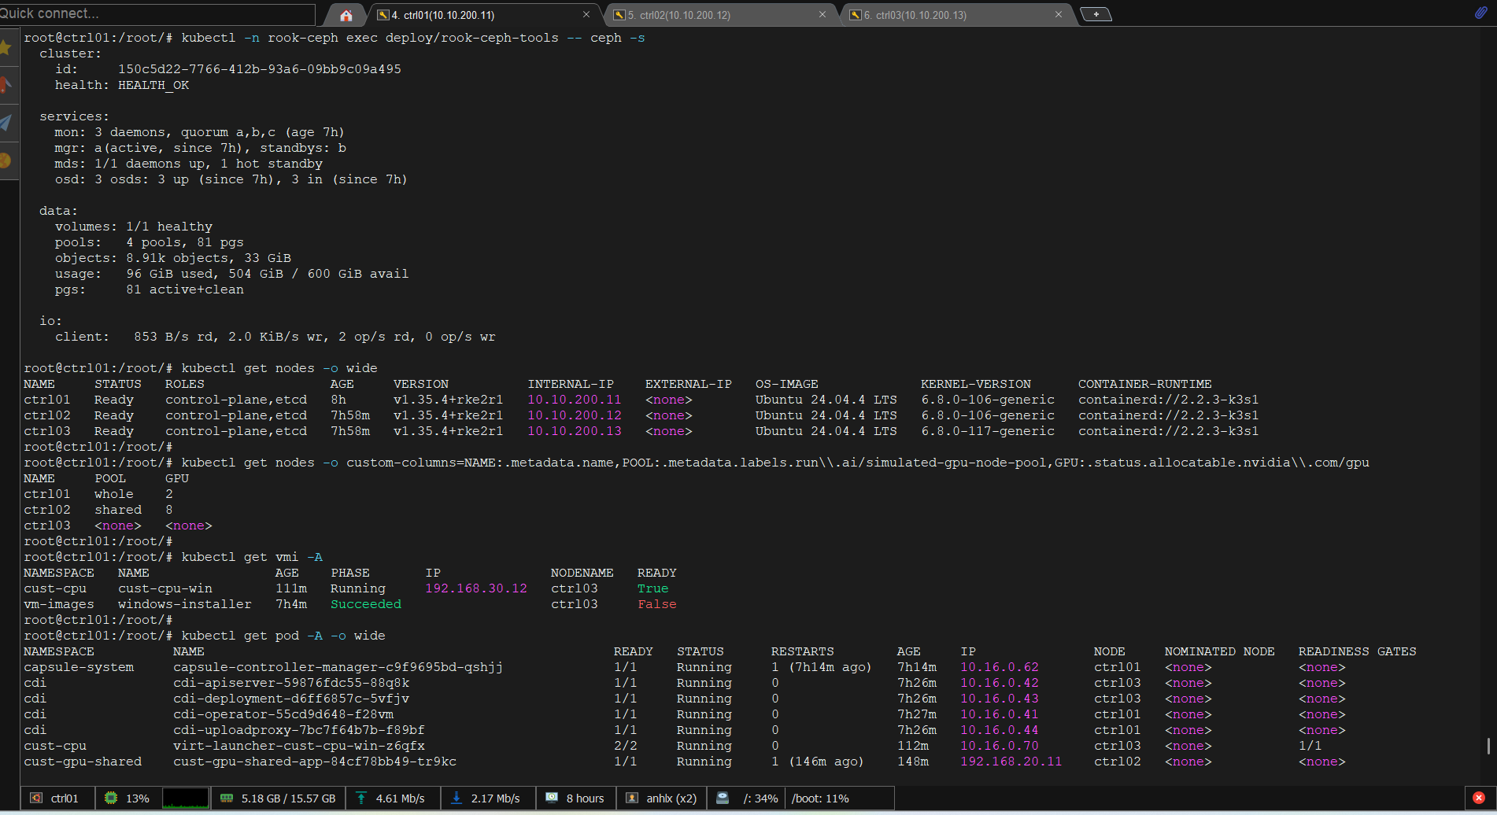Click the terminal vertical scrollbar handle
This screenshot has width=1497, height=815.
1488,746
